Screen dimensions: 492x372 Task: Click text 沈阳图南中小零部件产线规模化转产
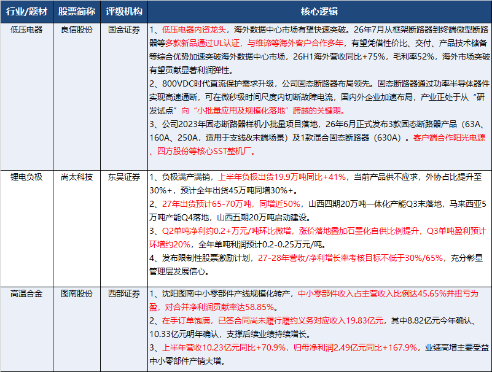pos(226,294)
